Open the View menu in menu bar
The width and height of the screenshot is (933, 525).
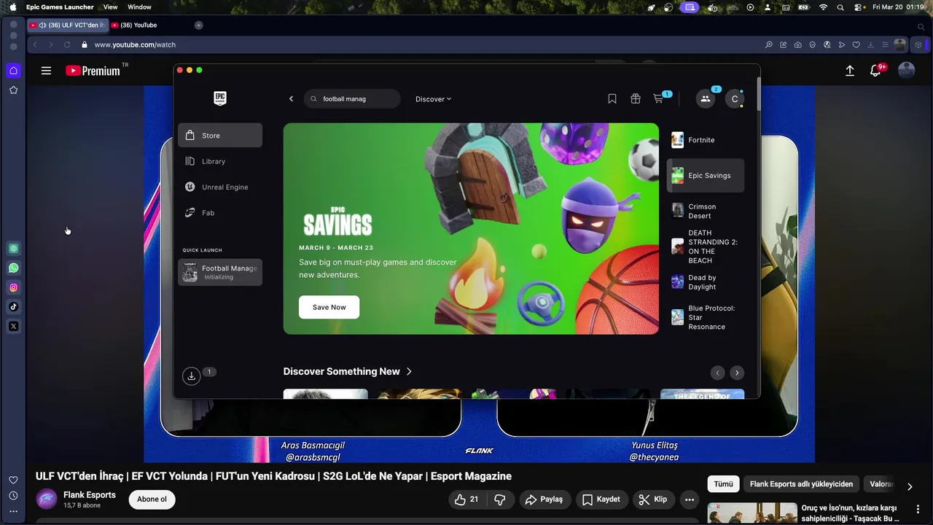[x=110, y=7]
